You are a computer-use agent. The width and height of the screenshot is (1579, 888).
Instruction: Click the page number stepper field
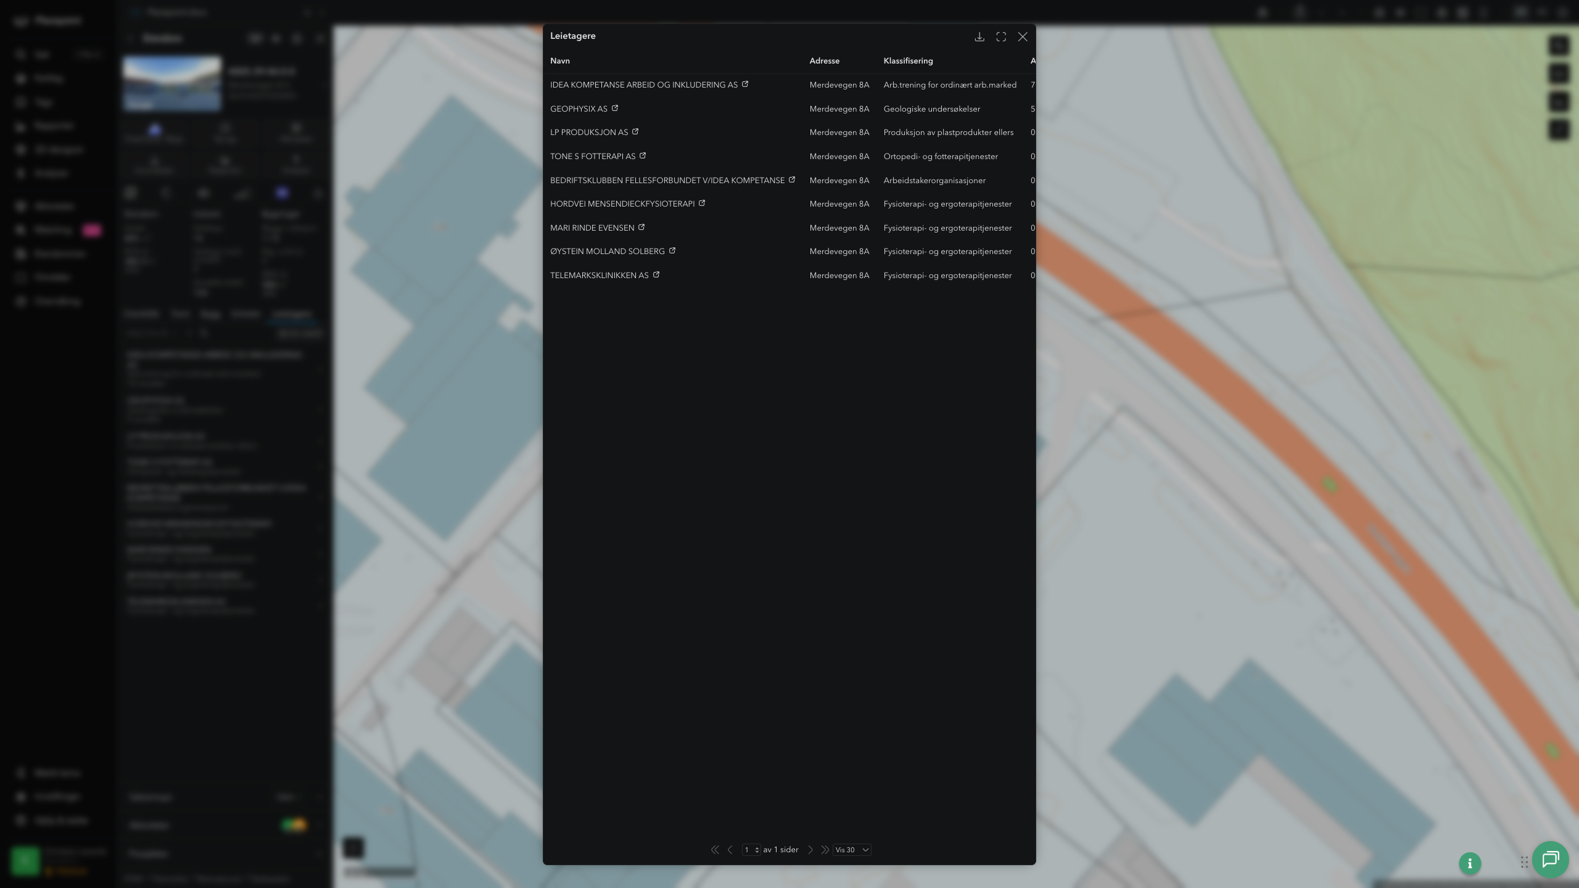click(751, 850)
